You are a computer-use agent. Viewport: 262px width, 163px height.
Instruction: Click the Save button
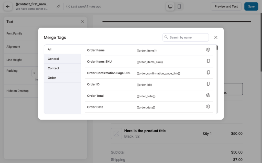251,6
